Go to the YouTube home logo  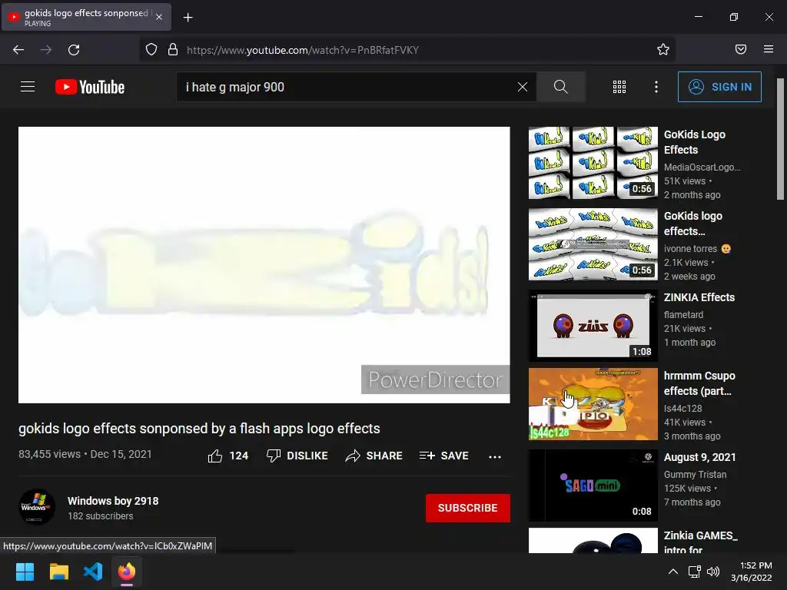click(x=90, y=87)
